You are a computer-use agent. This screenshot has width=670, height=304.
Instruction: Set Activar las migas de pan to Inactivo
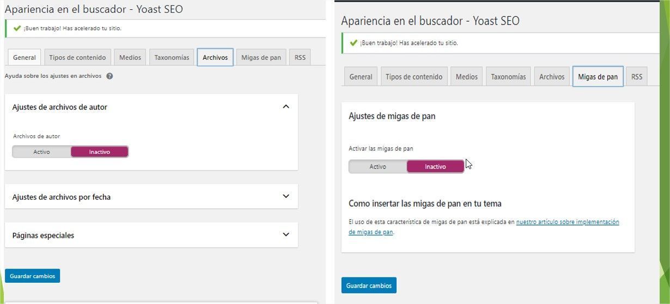pos(435,166)
